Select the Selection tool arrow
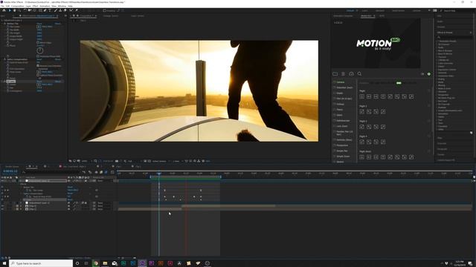 (x=10, y=10)
